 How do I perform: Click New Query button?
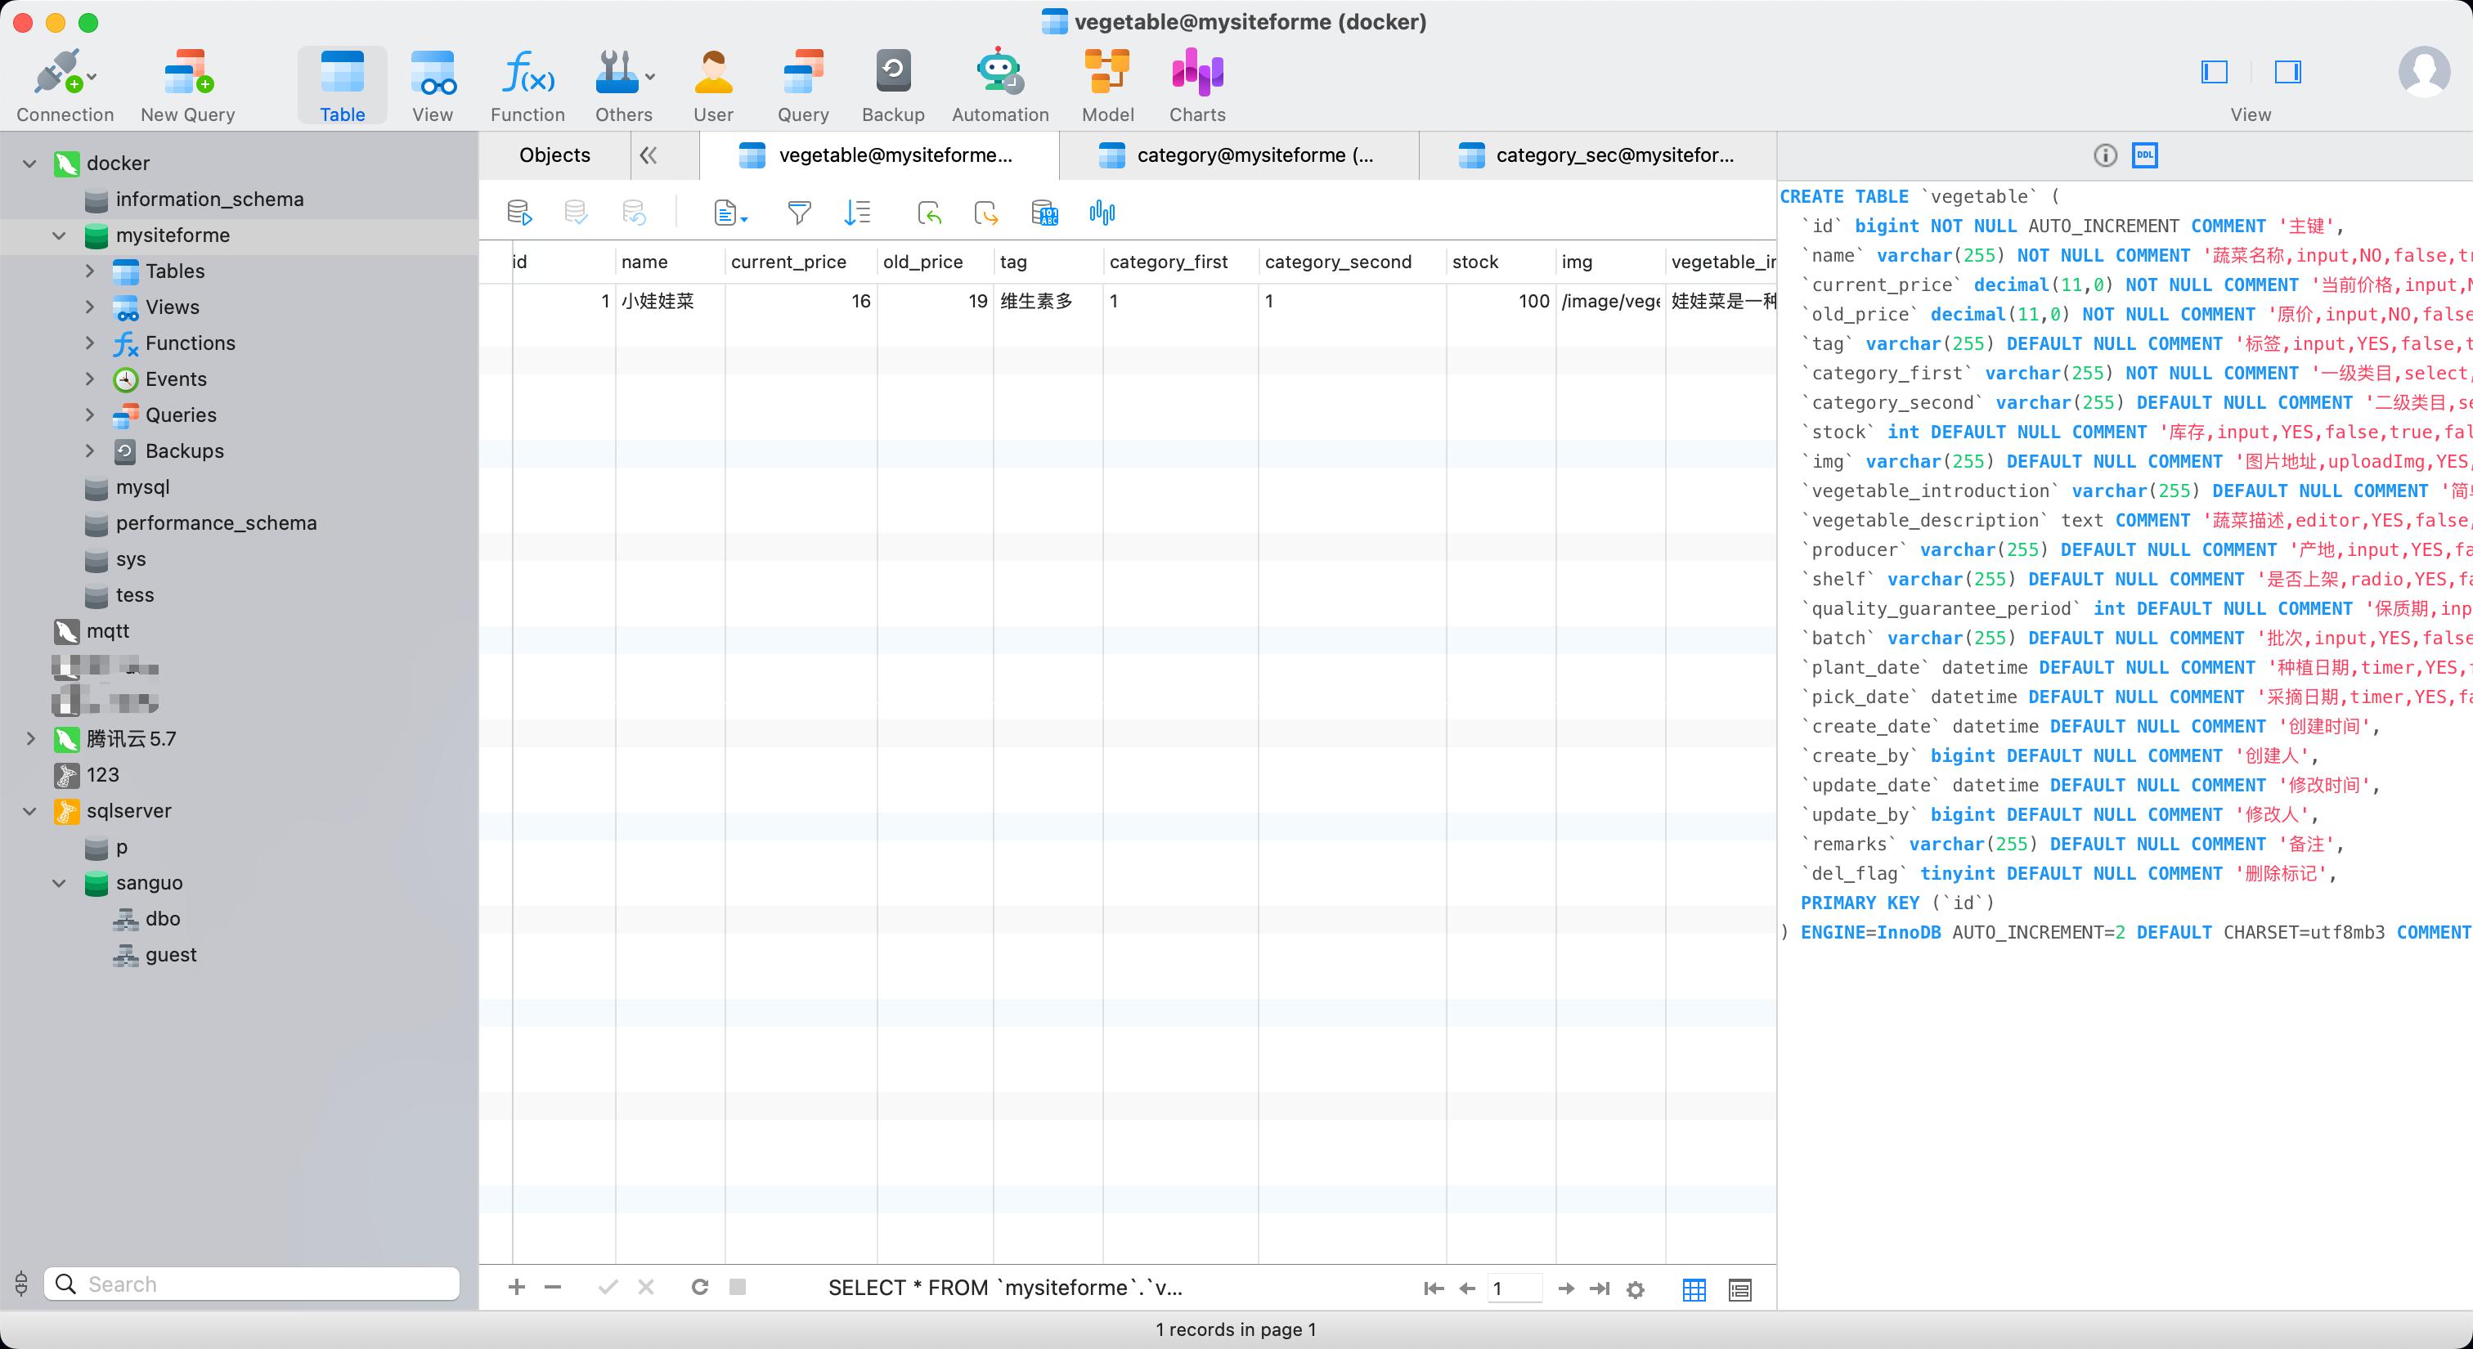pos(187,84)
